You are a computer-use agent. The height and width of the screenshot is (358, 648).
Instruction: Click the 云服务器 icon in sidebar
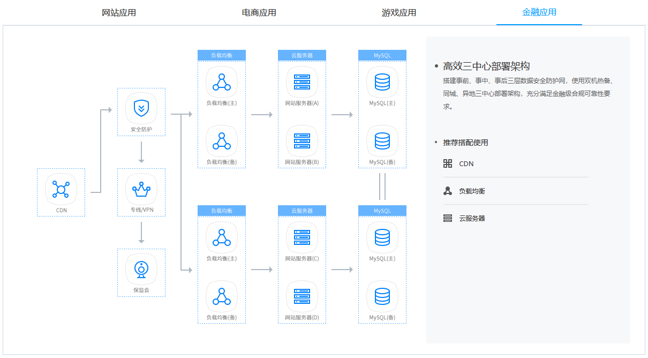pyautogui.click(x=447, y=218)
